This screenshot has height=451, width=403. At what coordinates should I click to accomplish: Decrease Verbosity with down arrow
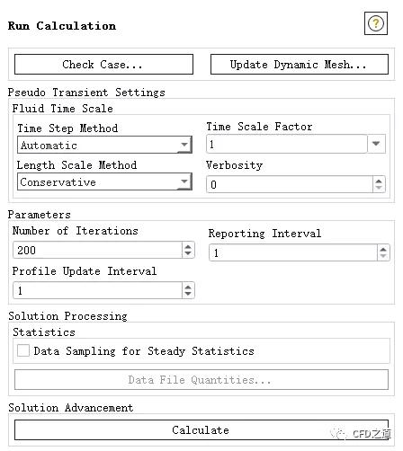click(379, 188)
